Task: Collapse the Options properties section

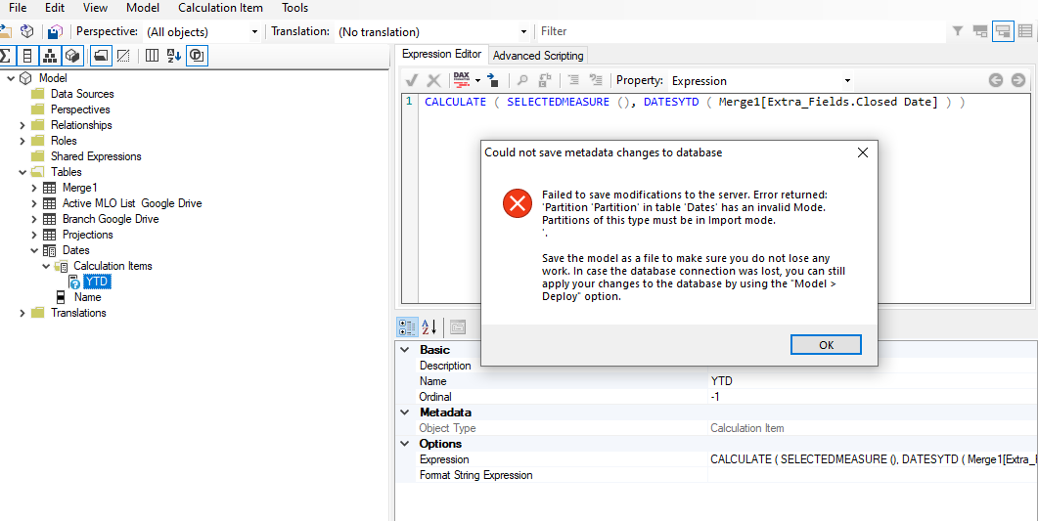Action: [404, 444]
